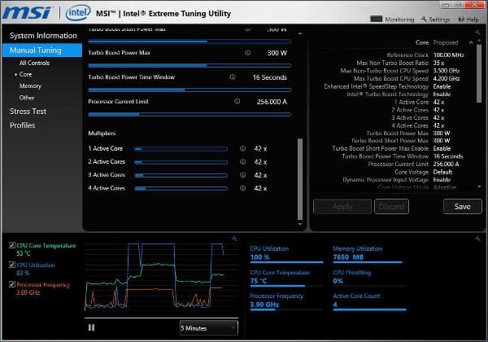Click the 3.90 GHz processor frequency readout
Viewport: 488px width, 342px height.
tap(264, 305)
